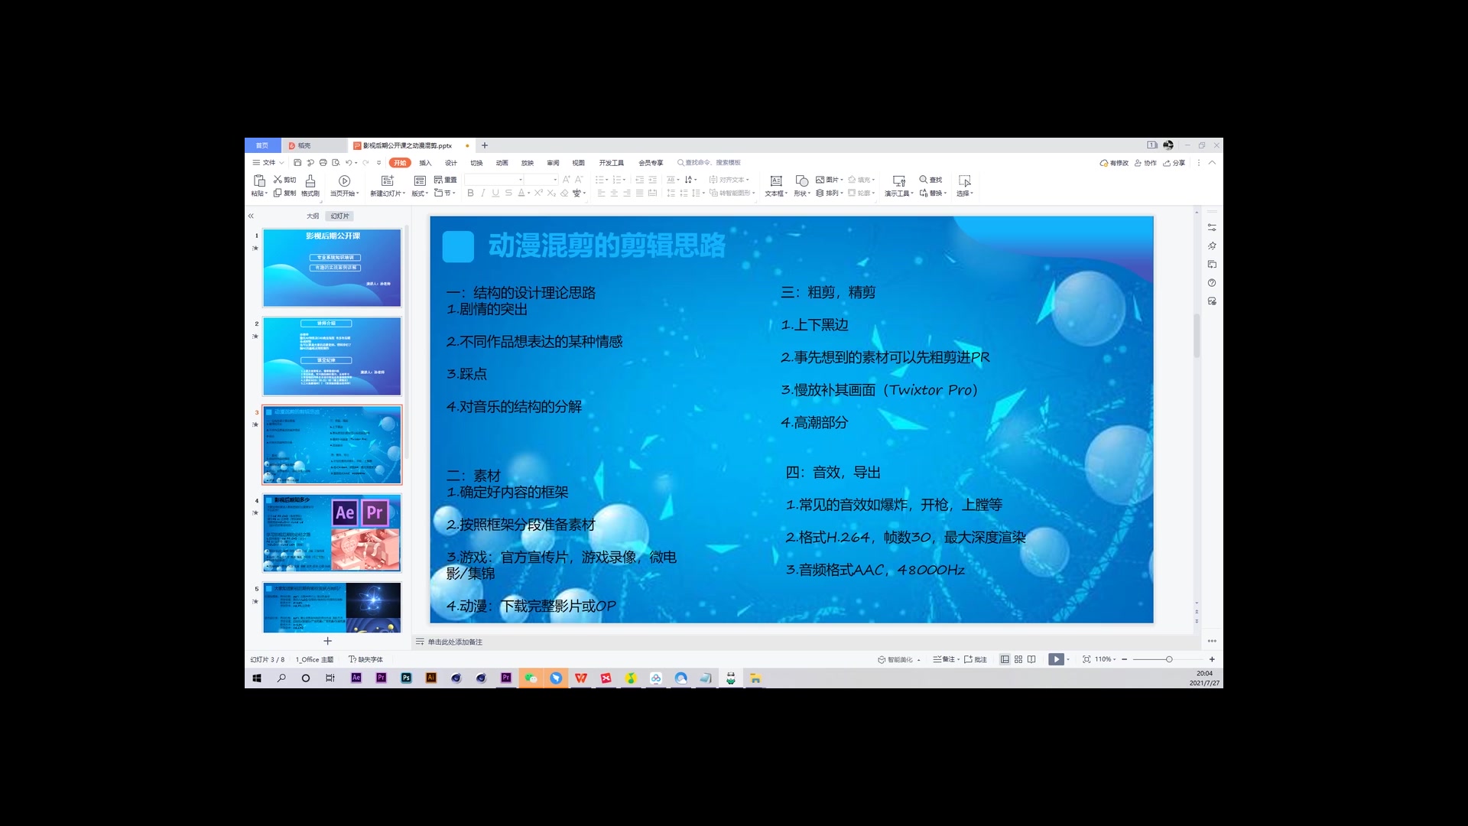Toggle Strikethrough formatting
Viewport: 1468px width, 826px height.
(x=508, y=193)
